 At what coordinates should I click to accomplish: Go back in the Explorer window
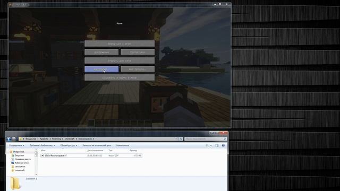(9, 139)
